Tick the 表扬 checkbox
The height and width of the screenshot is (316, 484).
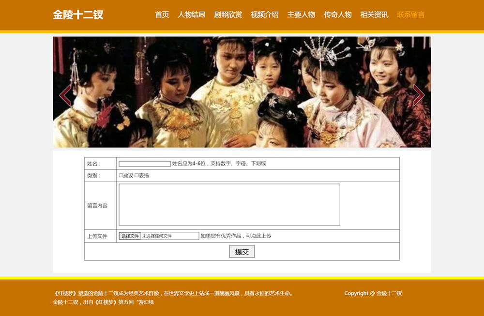pyautogui.click(x=136, y=175)
